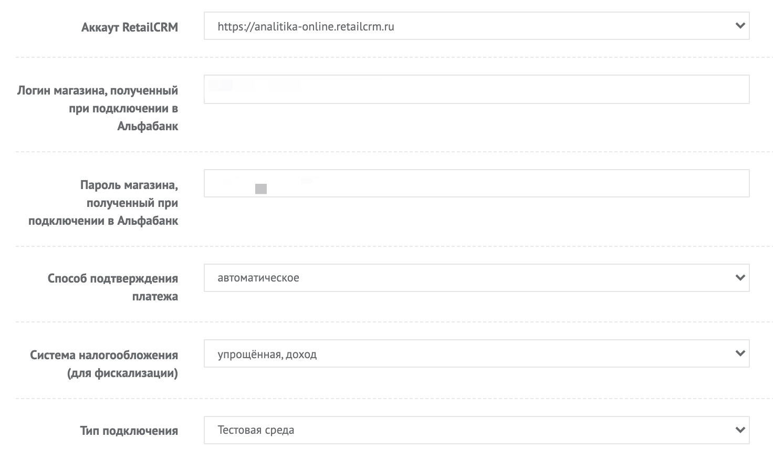The width and height of the screenshot is (773, 459).
Task: Click the автоматическое confirmation method value
Action: point(258,278)
